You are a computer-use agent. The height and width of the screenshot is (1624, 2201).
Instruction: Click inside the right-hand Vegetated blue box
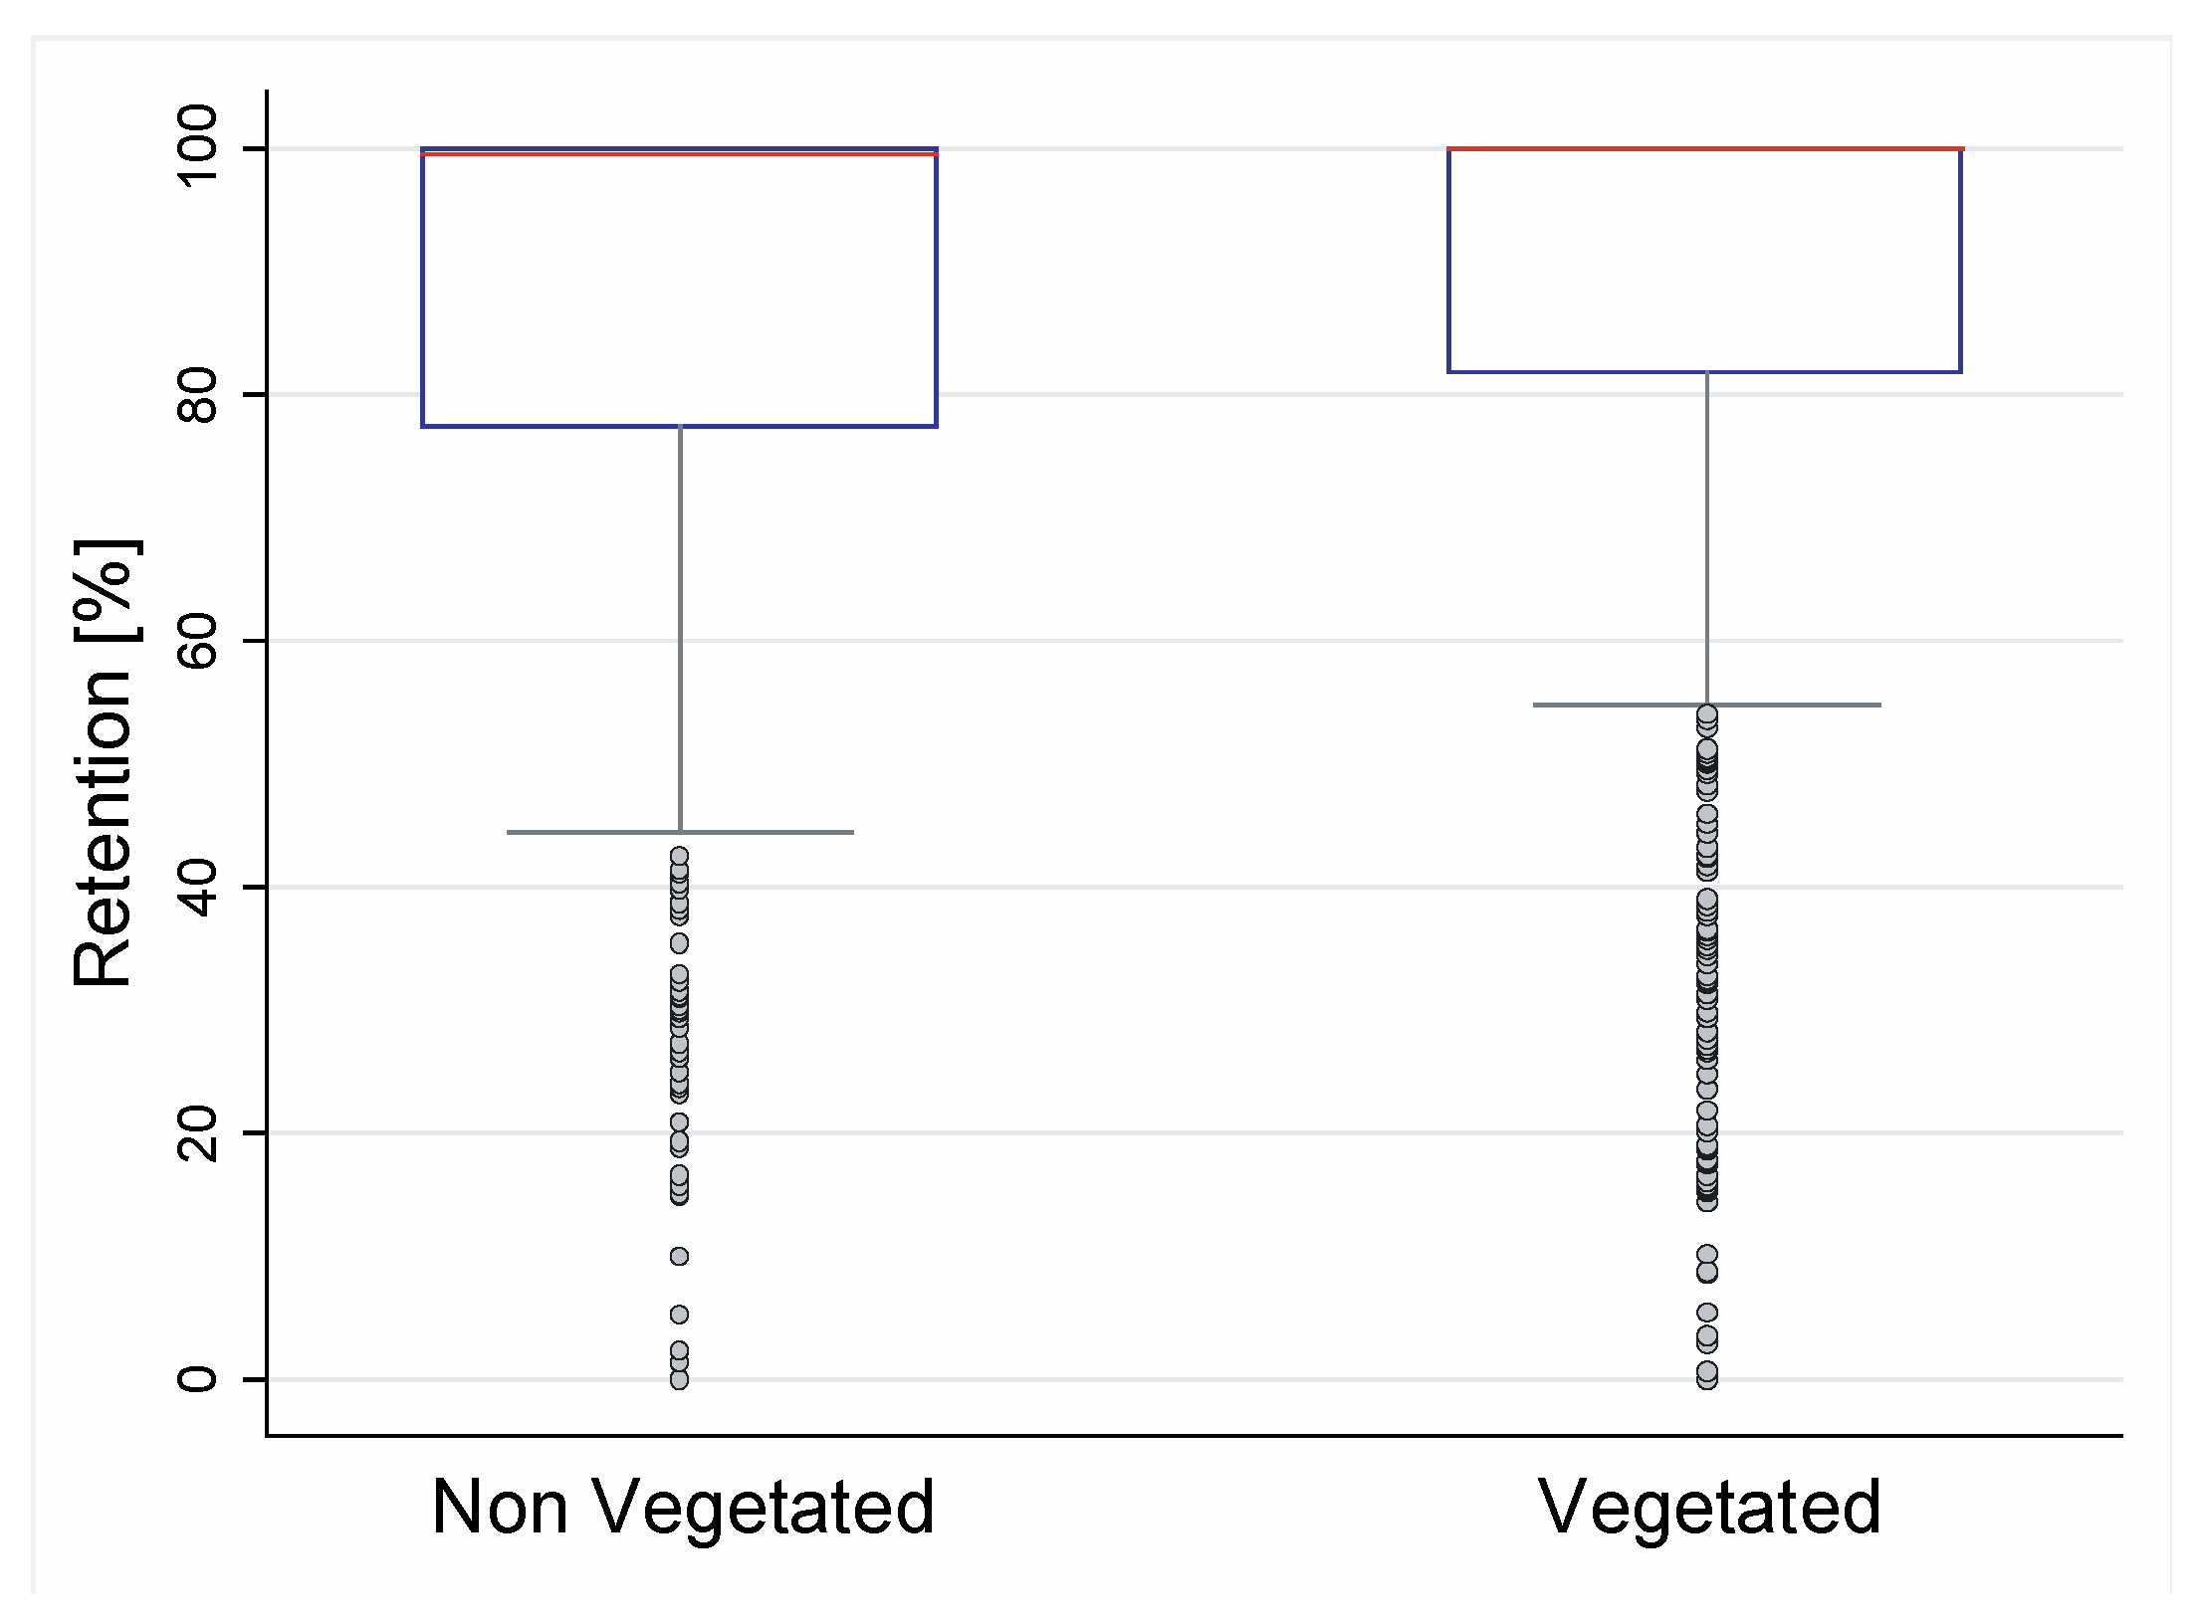click(x=1704, y=261)
